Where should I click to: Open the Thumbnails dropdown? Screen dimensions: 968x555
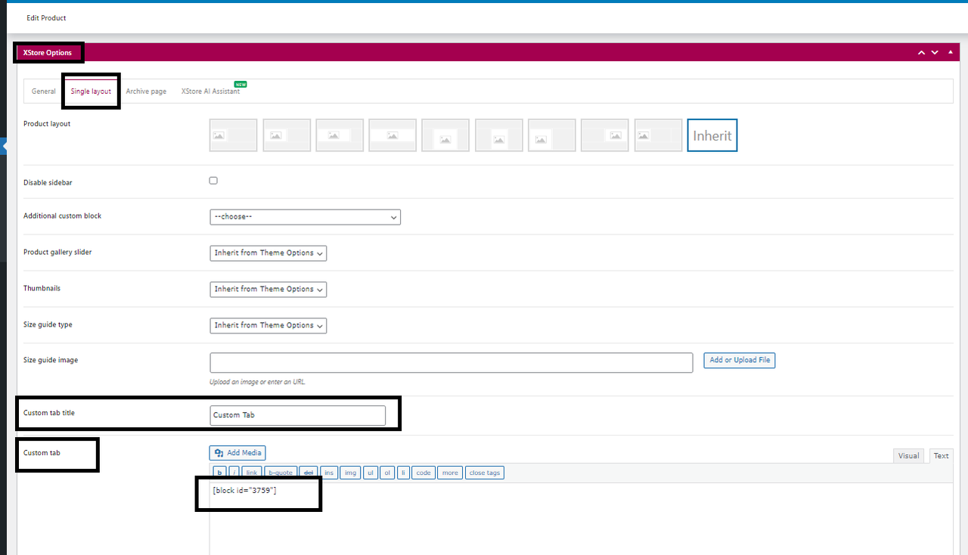tap(268, 290)
